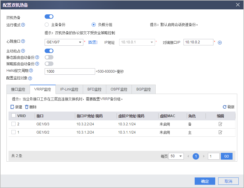
Task: Toggle the 主动抢占 switch
Action: click(49, 51)
